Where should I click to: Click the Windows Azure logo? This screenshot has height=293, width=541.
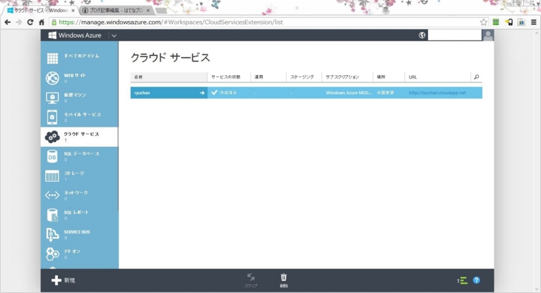click(75, 35)
